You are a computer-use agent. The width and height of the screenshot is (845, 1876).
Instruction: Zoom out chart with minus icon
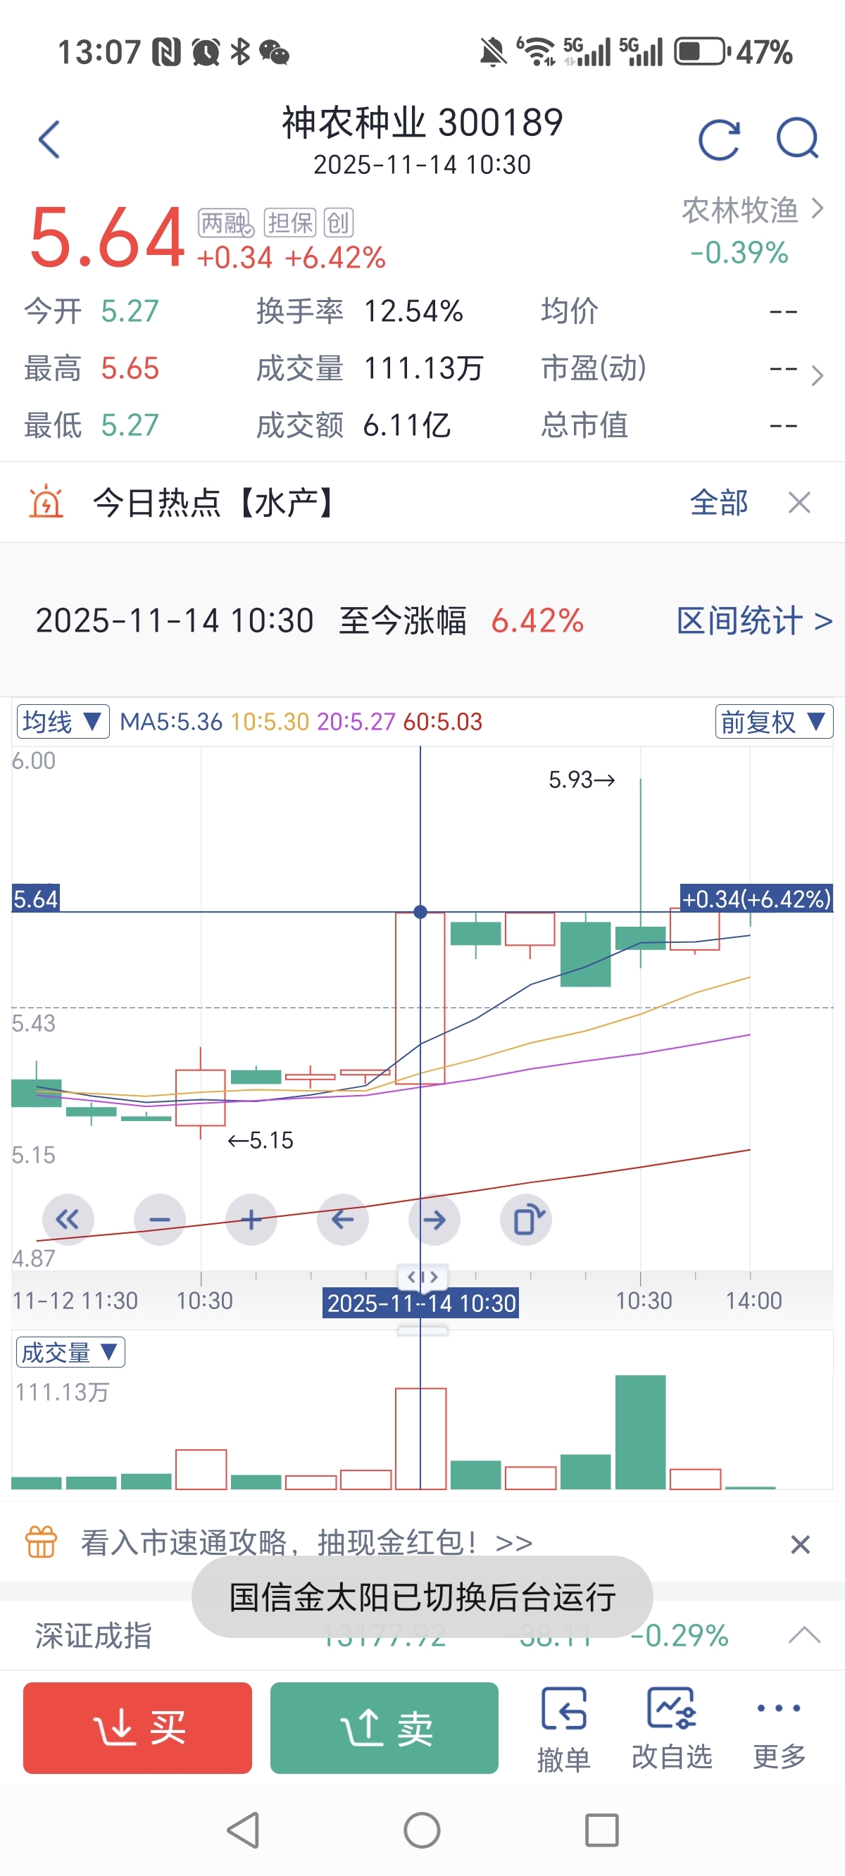click(160, 1219)
